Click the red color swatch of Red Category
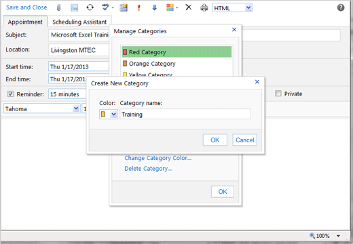 click(x=125, y=52)
